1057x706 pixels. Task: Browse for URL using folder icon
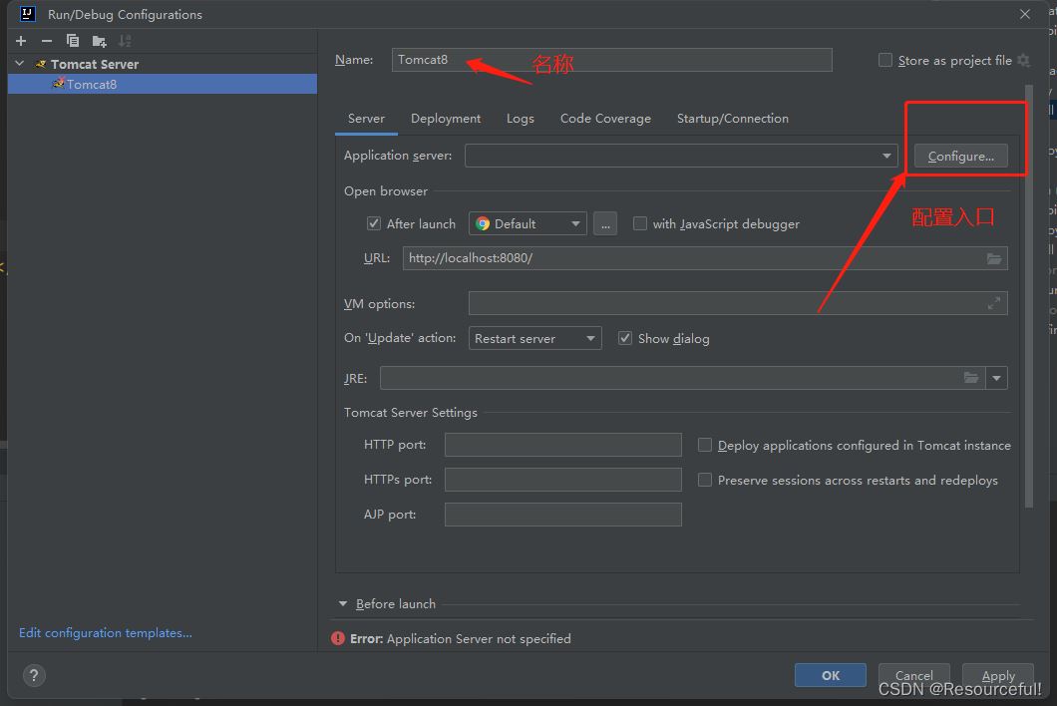[993, 258]
